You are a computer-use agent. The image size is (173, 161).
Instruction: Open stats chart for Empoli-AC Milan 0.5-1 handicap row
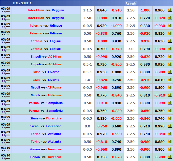pyautogui.click(x=170, y=64)
